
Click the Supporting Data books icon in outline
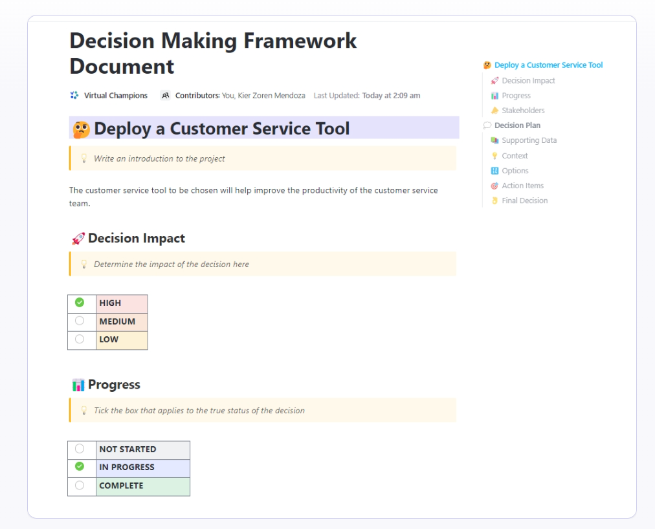(x=495, y=140)
